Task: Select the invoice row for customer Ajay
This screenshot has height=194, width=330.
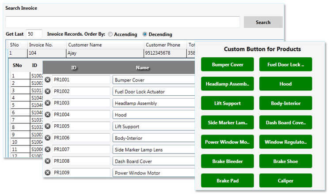Action: [x=104, y=53]
